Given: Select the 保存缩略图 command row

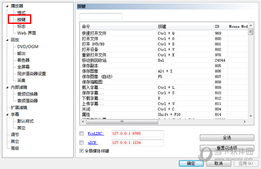Looking at the screenshot, I should [164, 82].
